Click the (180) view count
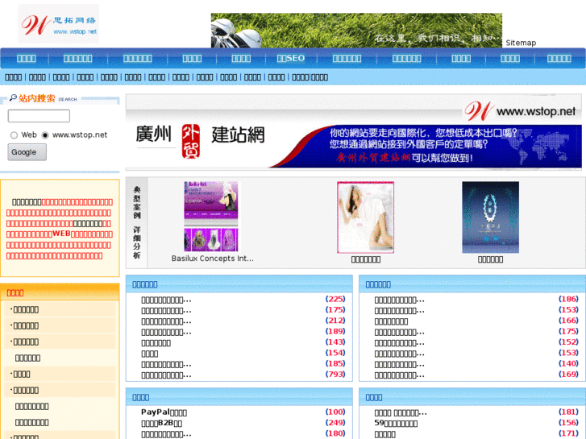Image resolution: width=586 pixels, height=439 pixels. click(x=335, y=433)
